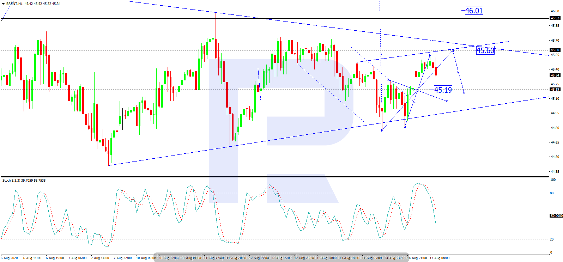Screen dimensions: 563x262
Task: Click the 44.50 price axis label
Action: (555, 157)
